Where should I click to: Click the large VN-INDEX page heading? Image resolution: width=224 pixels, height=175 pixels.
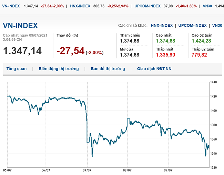[20, 26]
